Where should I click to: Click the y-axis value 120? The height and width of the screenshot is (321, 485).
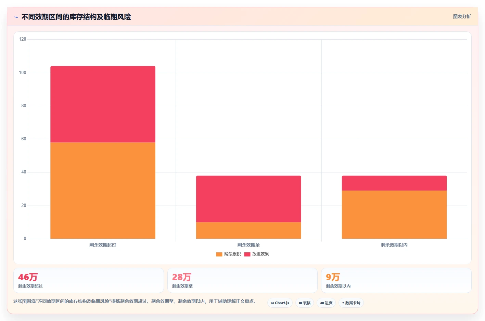pyautogui.click(x=23, y=39)
